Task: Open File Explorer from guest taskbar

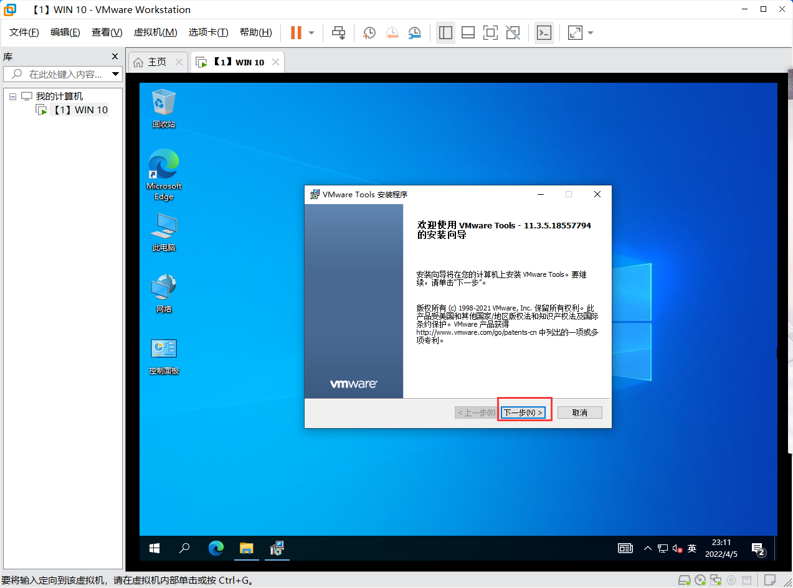Action: coord(247,548)
